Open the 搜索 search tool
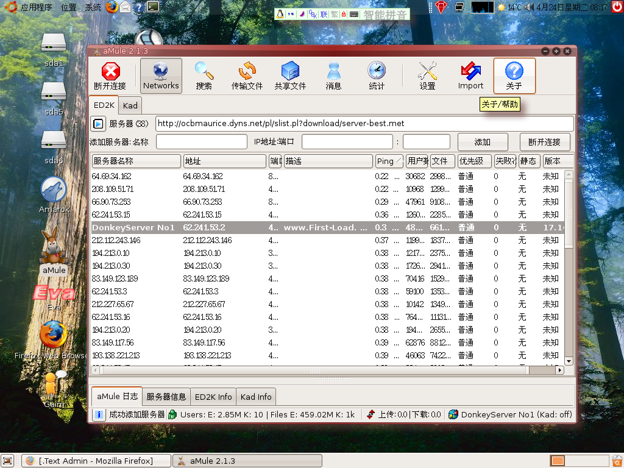The height and width of the screenshot is (468, 624). [x=204, y=76]
